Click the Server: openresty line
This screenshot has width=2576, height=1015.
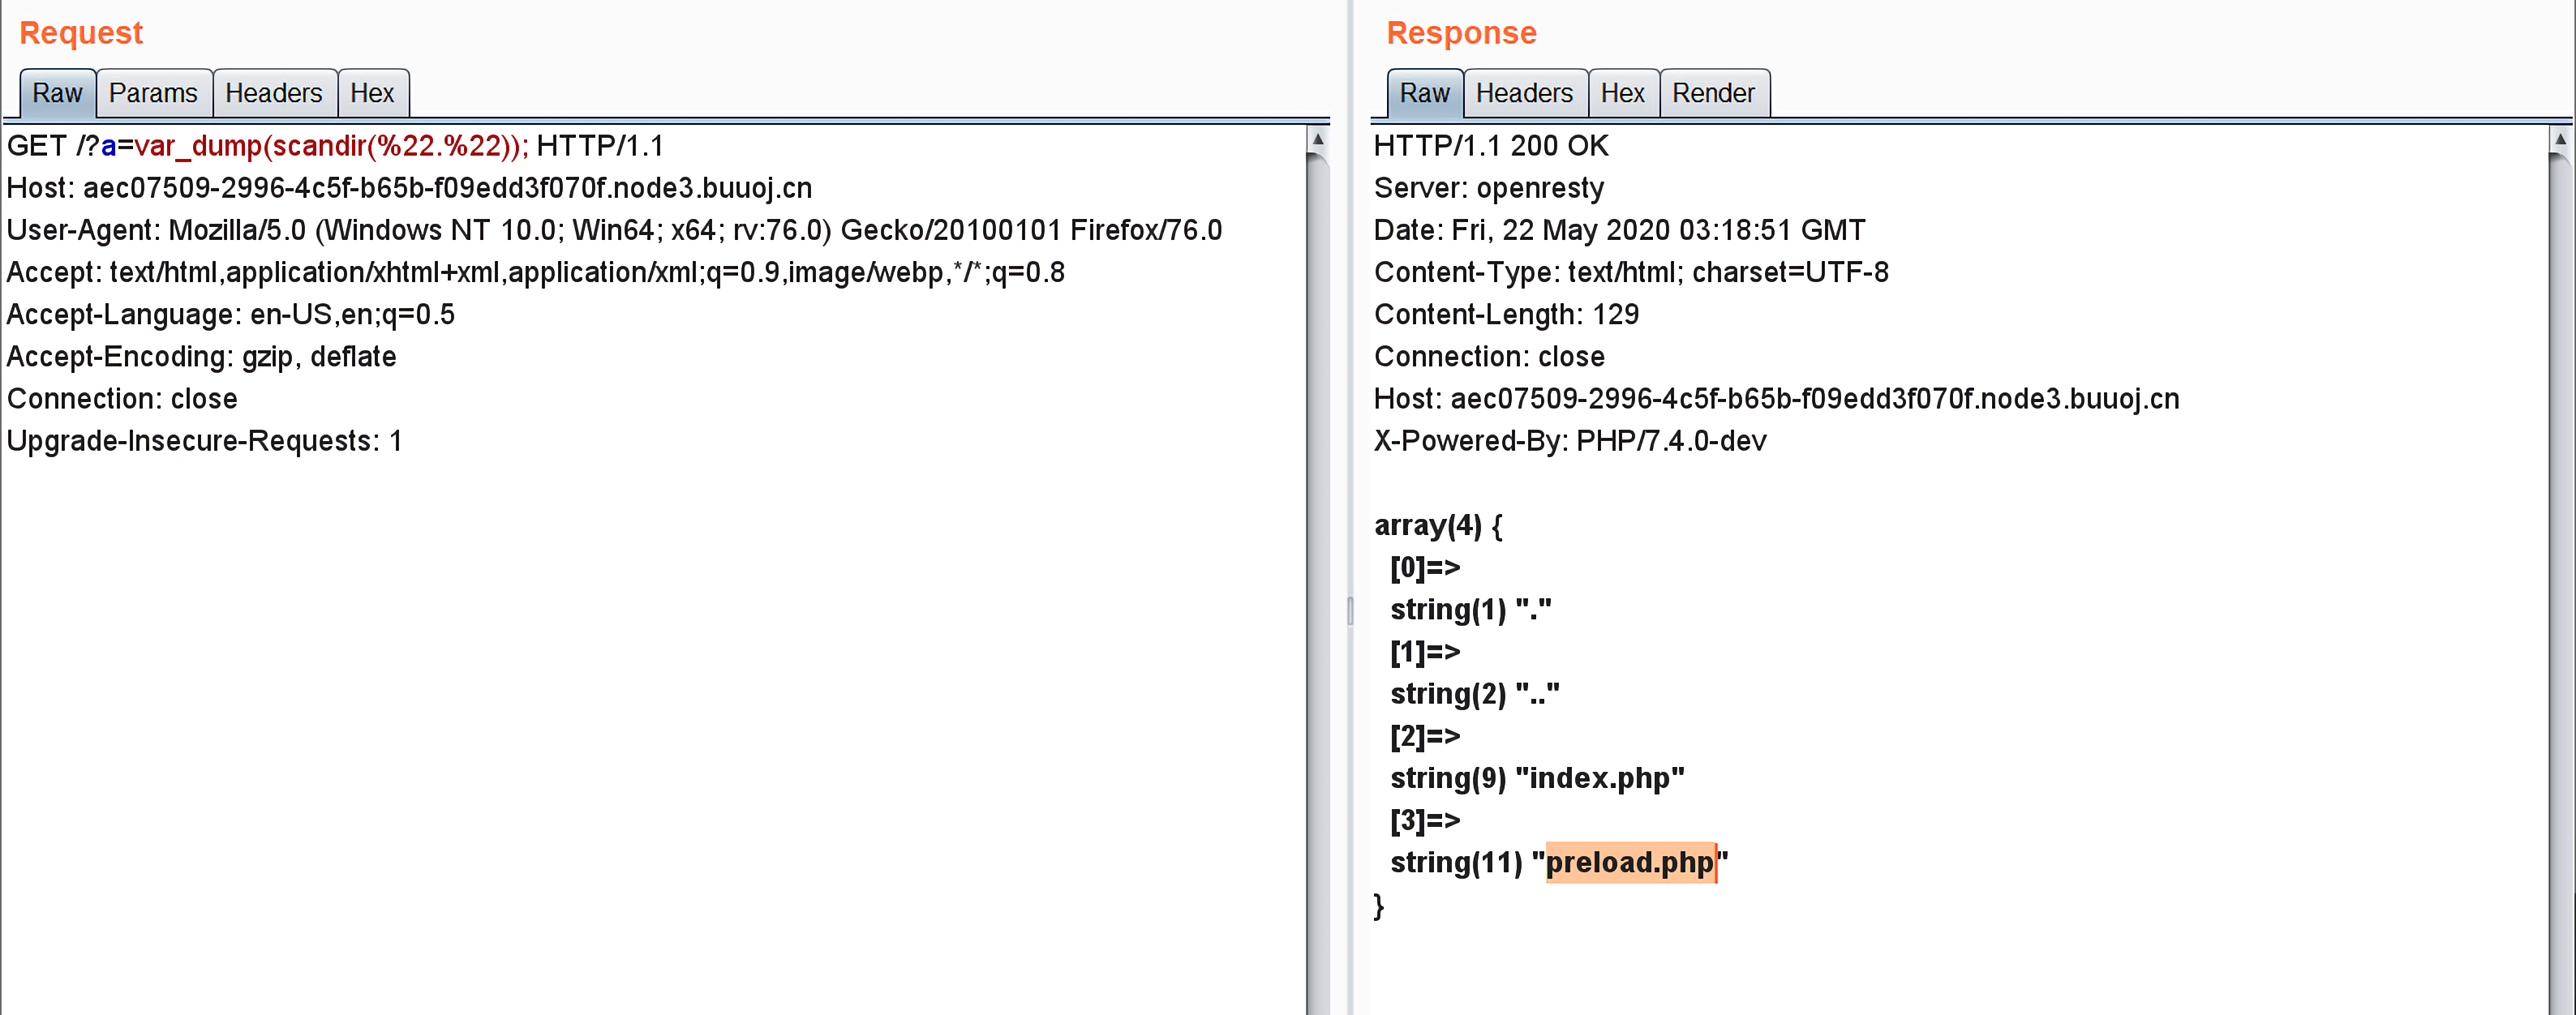[x=1488, y=188]
